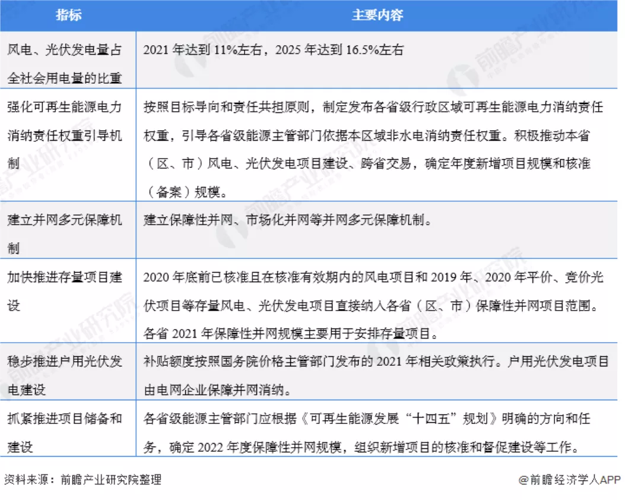Select the cell 抓紧推进项目储备和建设
Screen dimensions: 625x500
(x=68, y=429)
